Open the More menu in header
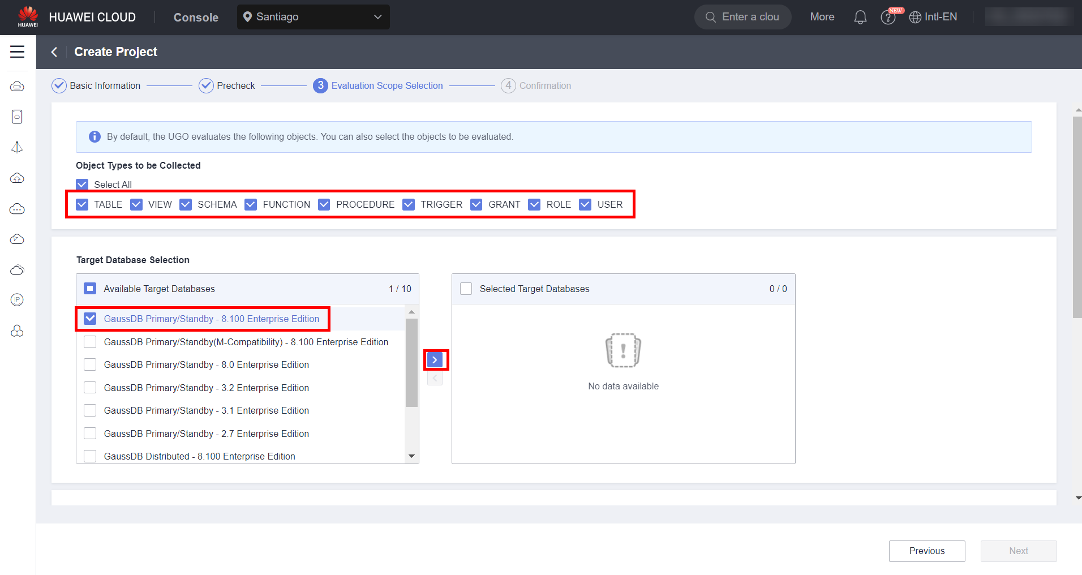Viewport: 1082px width, 575px height. pos(822,17)
